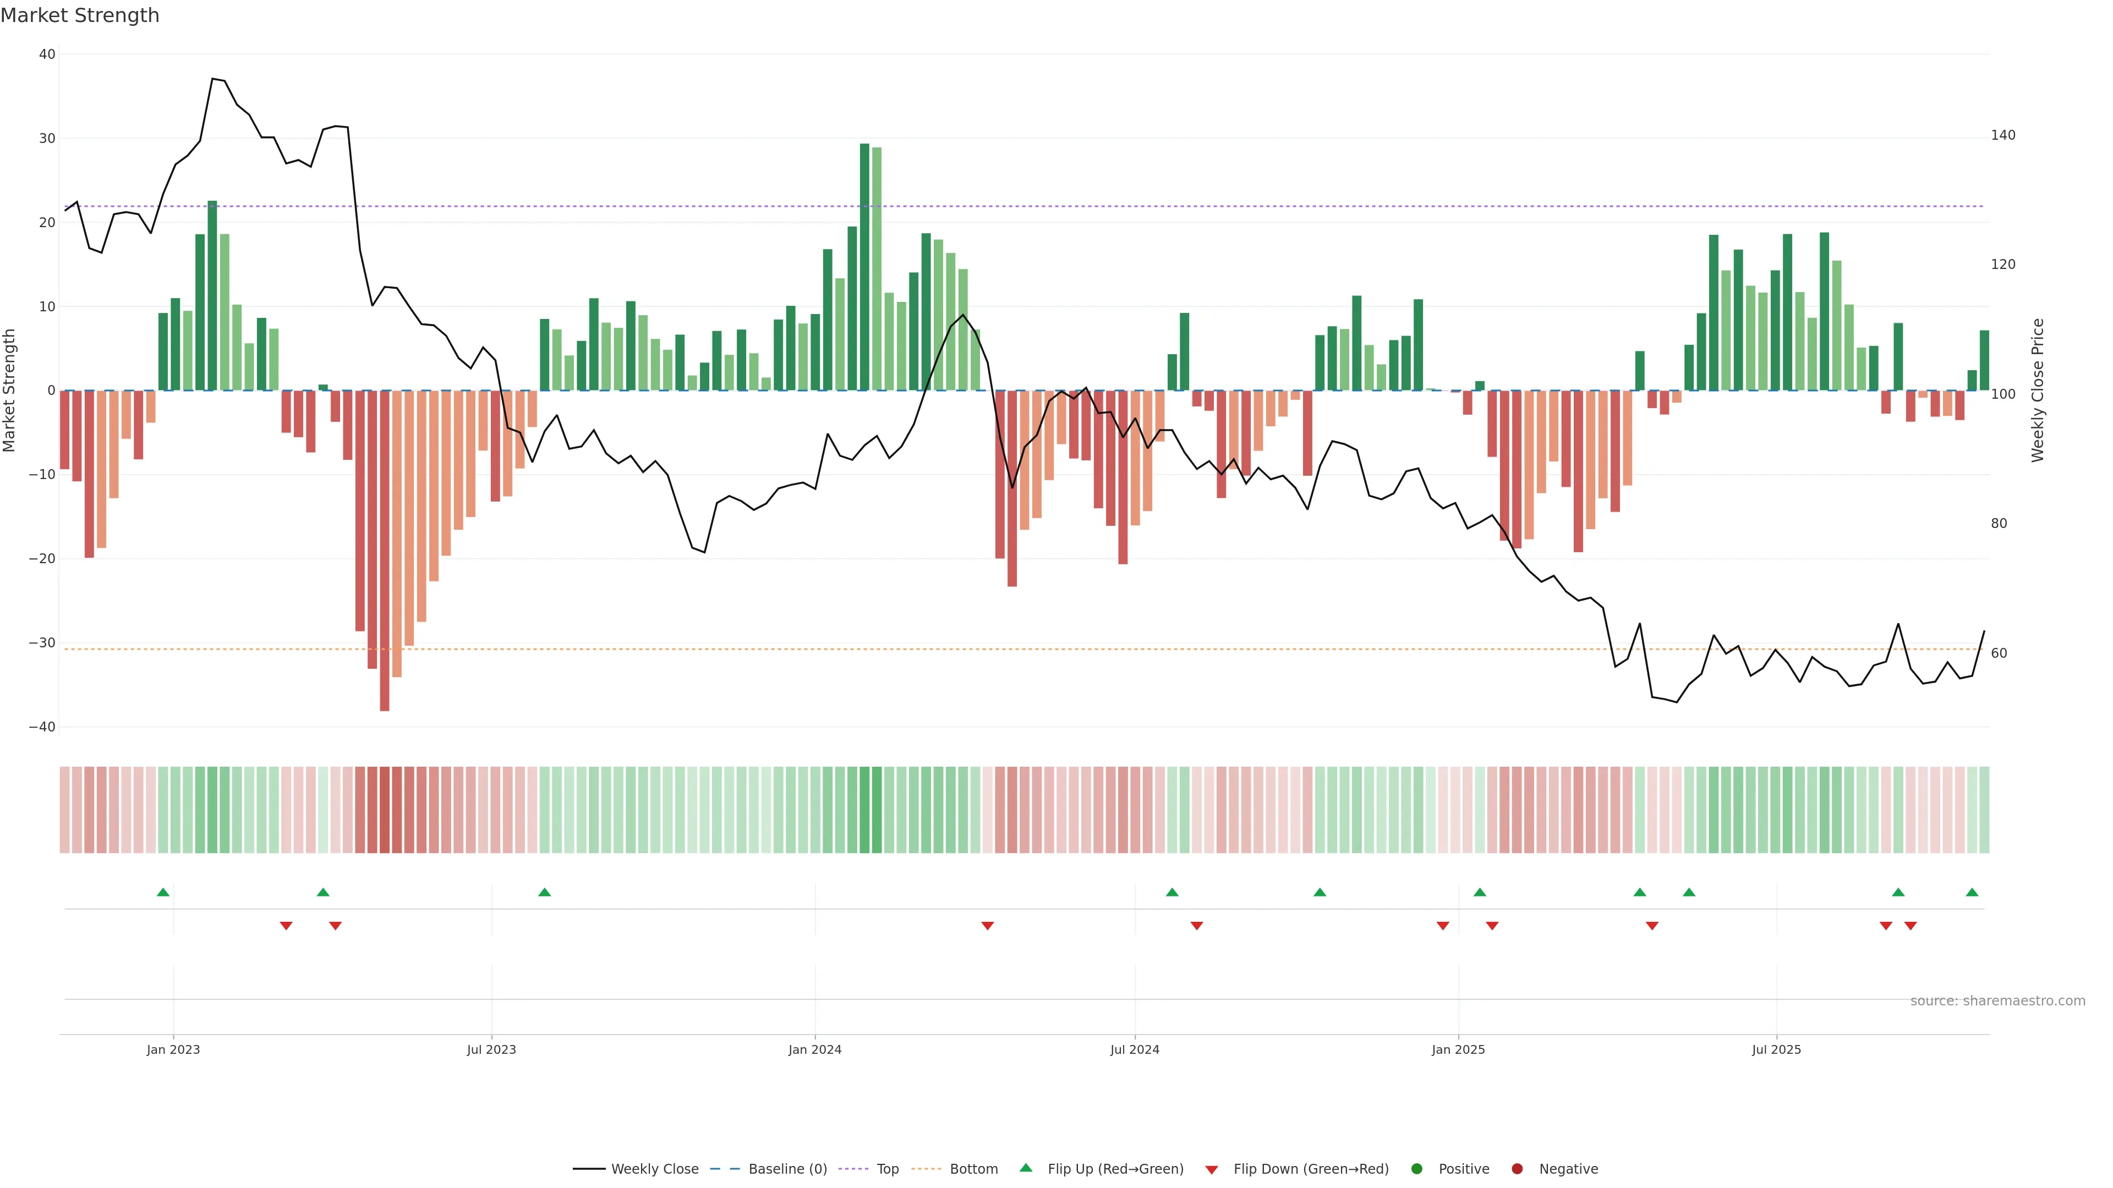
Task: Click the Jan 2024 x-axis label
Action: (814, 1049)
